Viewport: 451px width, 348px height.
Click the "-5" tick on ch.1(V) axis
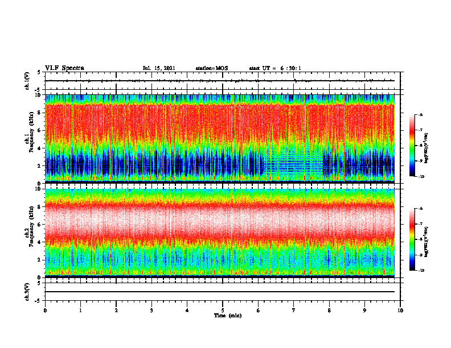[x=39, y=90]
